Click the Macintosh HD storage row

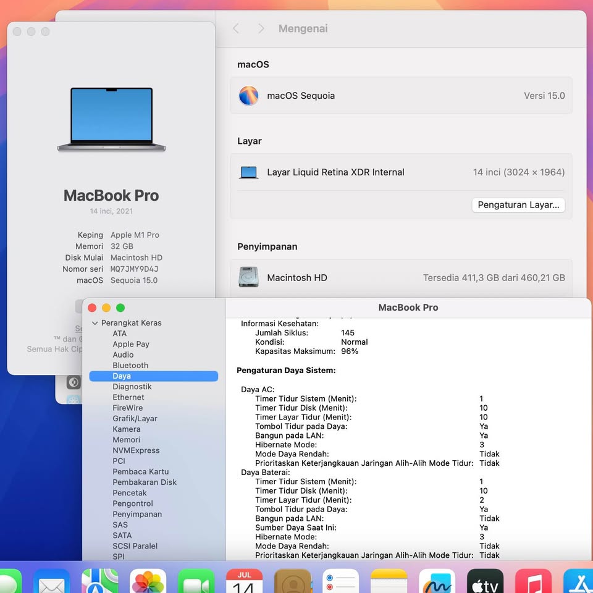coord(401,277)
